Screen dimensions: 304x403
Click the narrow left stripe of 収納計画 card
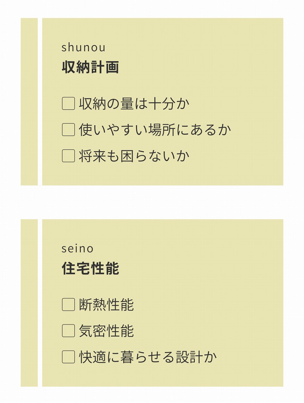click(29, 102)
